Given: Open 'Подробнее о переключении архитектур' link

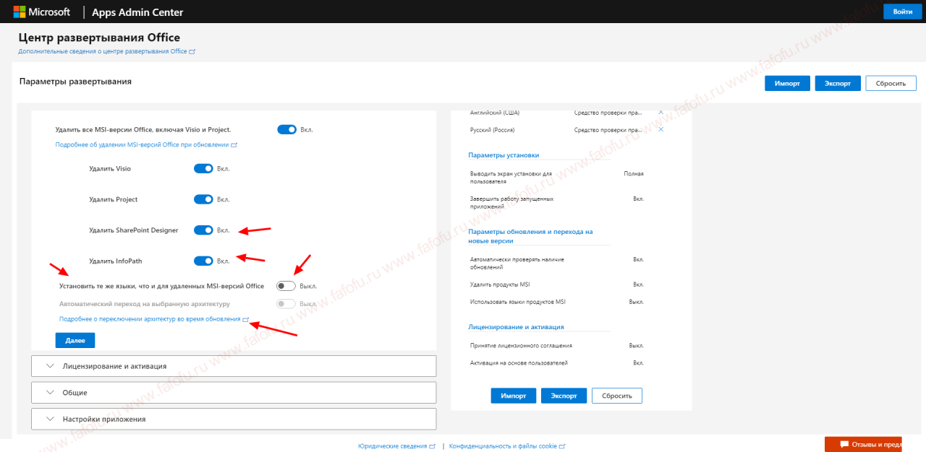Looking at the screenshot, I should point(154,319).
